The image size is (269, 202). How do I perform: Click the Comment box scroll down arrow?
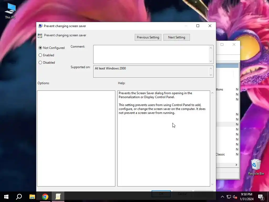(211, 61)
